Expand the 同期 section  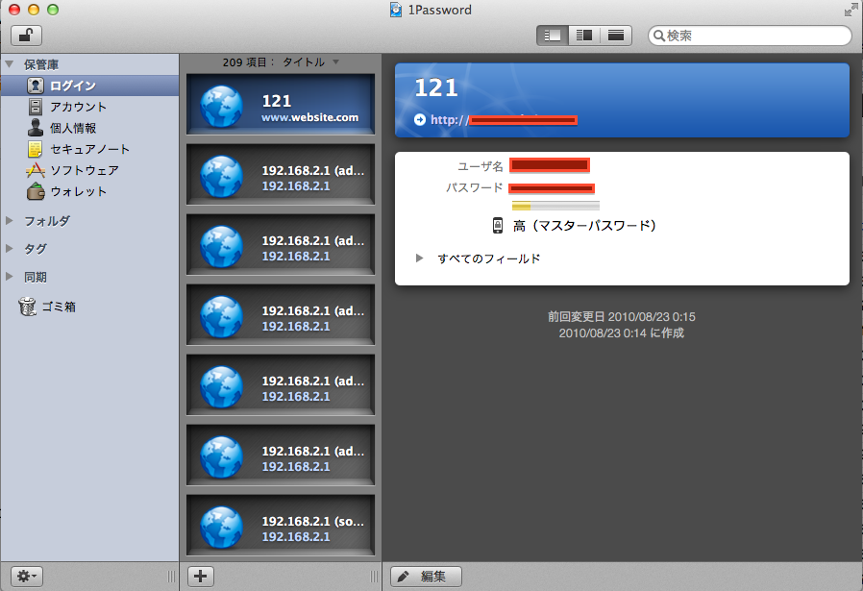(x=10, y=276)
